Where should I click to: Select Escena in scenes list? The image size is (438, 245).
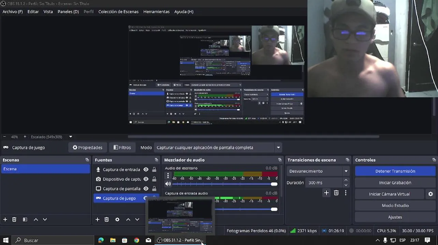tap(45, 169)
